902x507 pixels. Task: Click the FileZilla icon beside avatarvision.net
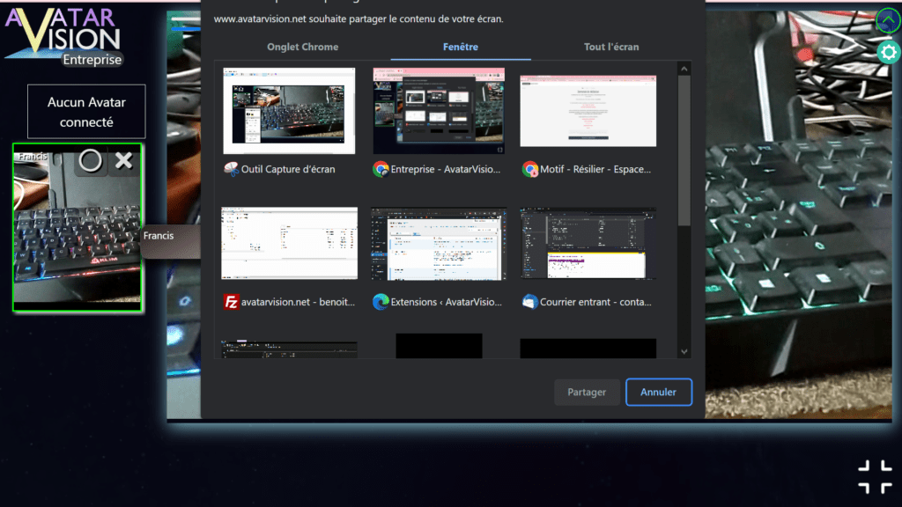pyautogui.click(x=232, y=302)
